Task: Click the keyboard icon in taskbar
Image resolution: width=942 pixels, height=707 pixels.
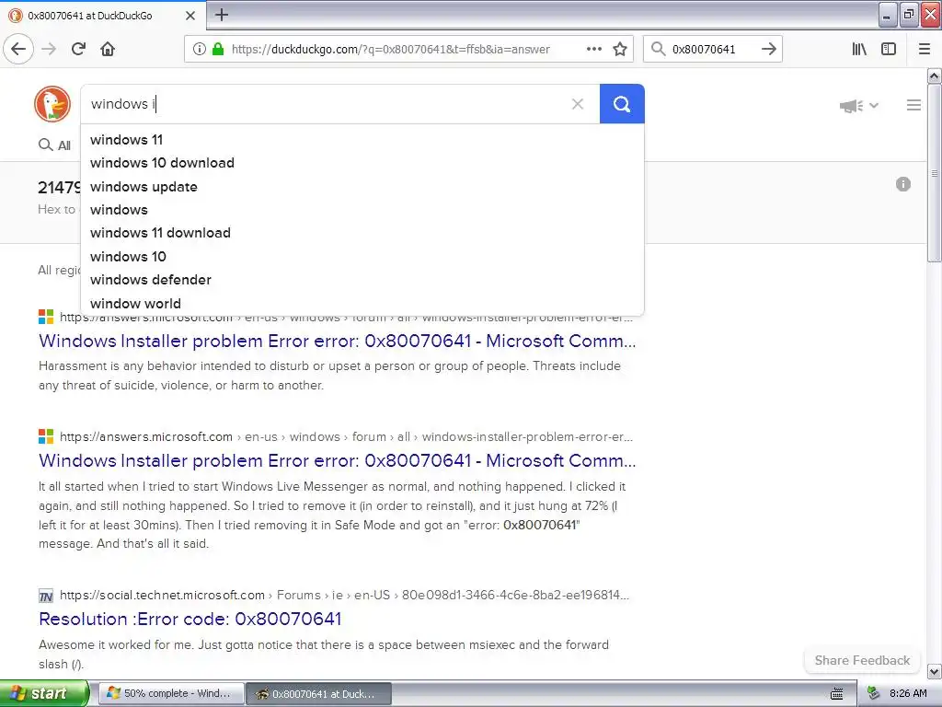Action: (x=836, y=694)
